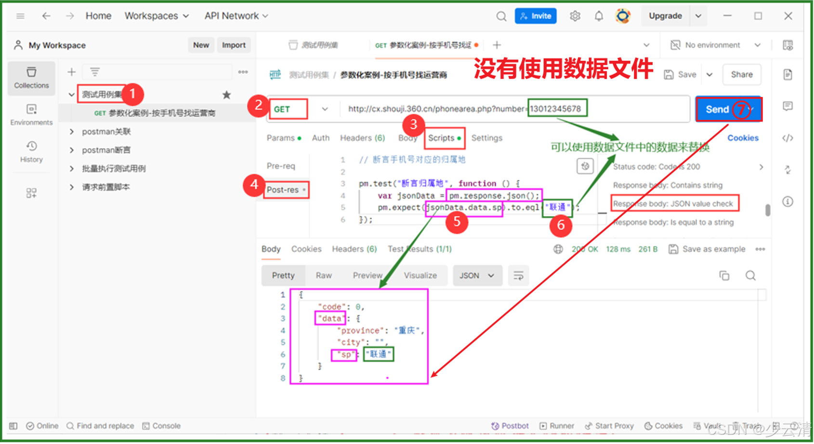The width and height of the screenshot is (814, 444).
Task: Select the Pre-req script tab
Action: (281, 166)
